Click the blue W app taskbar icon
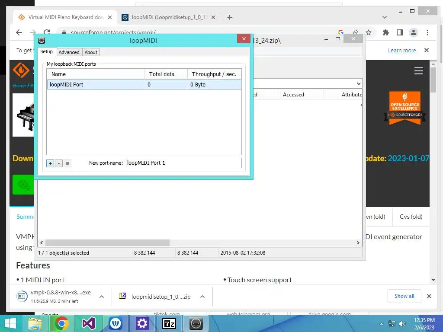The image size is (443, 332). click(115, 323)
